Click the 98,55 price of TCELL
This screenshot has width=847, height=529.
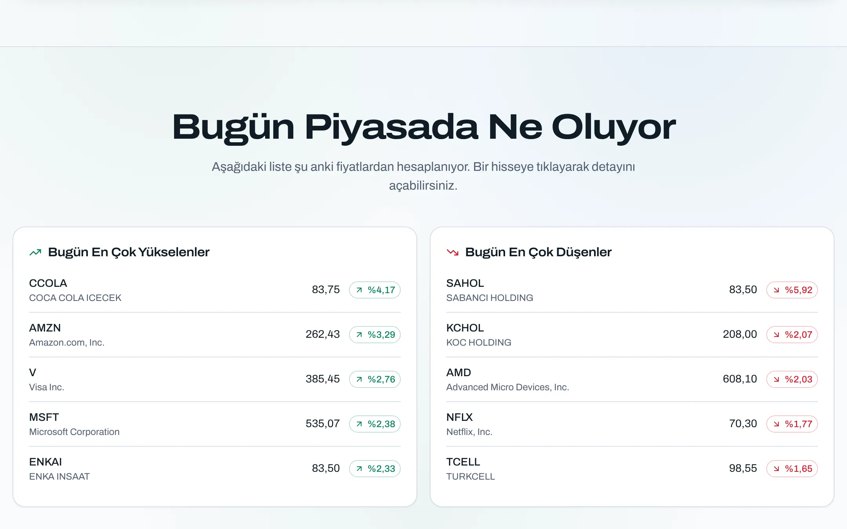point(743,468)
